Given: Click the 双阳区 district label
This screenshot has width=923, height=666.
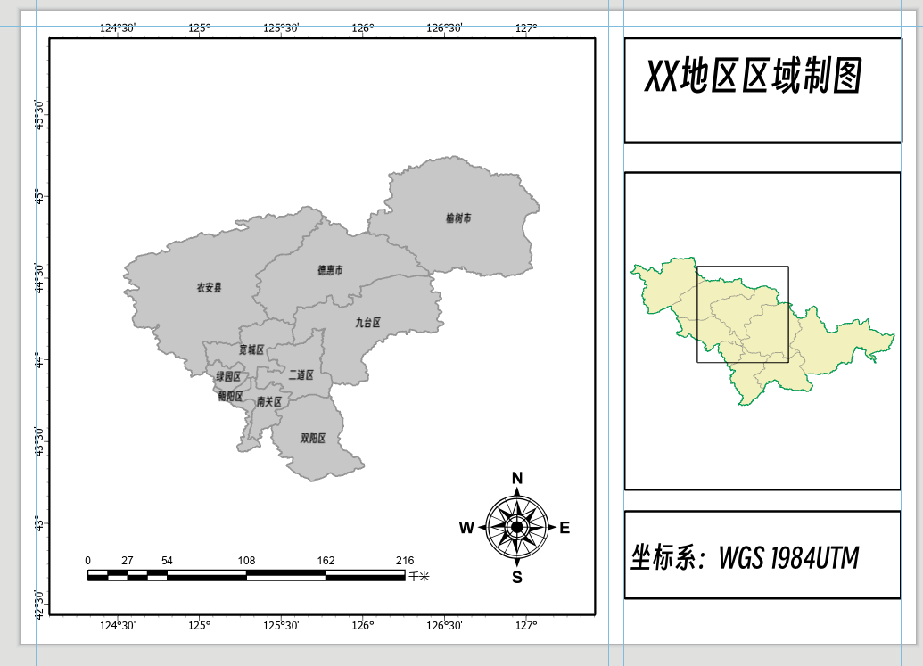Looking at the screenshot, I should pyautogui.click(x=313, y=439).
